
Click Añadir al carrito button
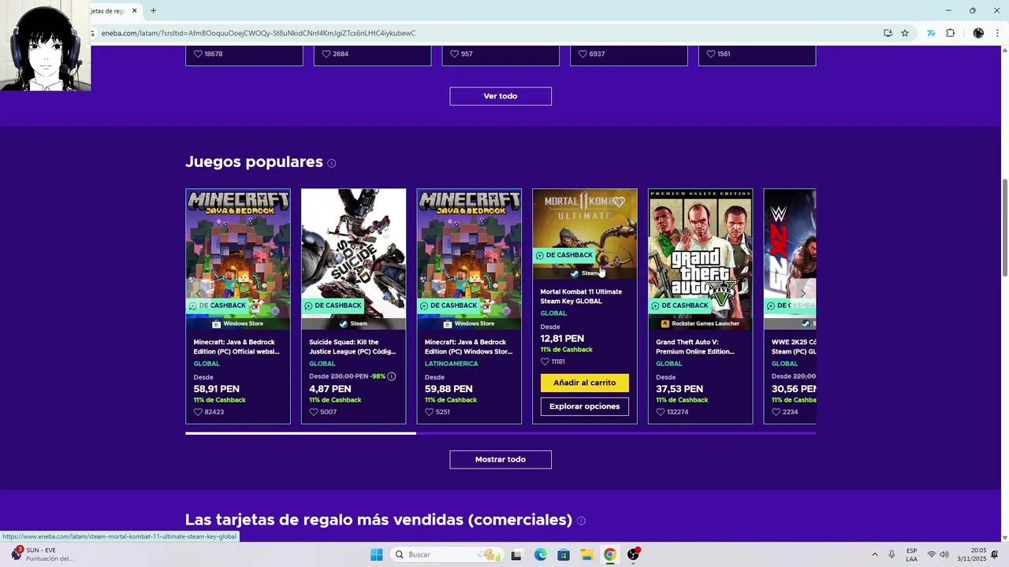tap(585, 383)
